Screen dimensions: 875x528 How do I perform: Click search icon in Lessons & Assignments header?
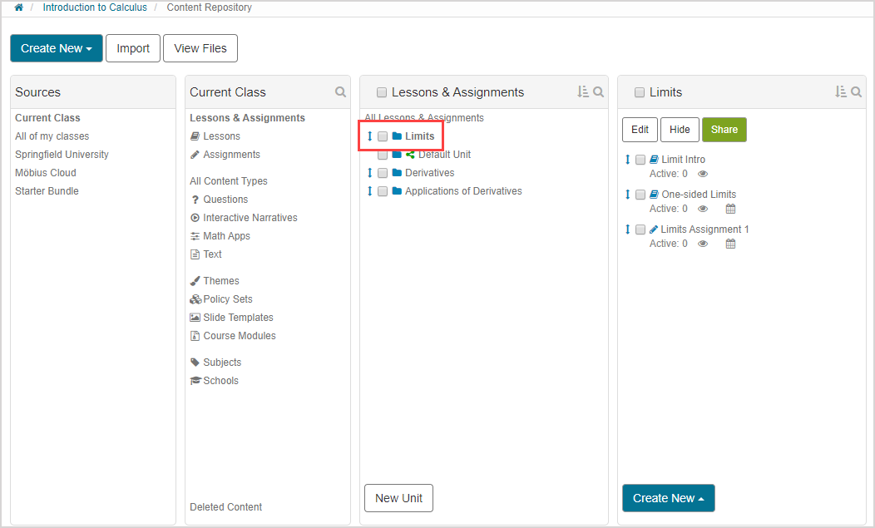coord(599,92)
